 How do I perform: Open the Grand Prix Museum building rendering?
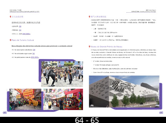coord(124,91)
